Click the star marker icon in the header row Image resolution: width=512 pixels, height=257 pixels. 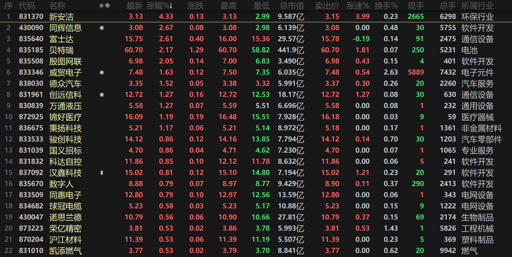pos(102,6)
